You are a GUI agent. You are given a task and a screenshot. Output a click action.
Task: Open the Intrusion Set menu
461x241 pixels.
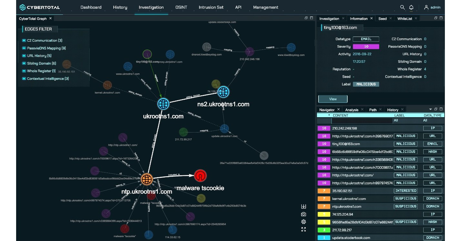coord(211,7)
